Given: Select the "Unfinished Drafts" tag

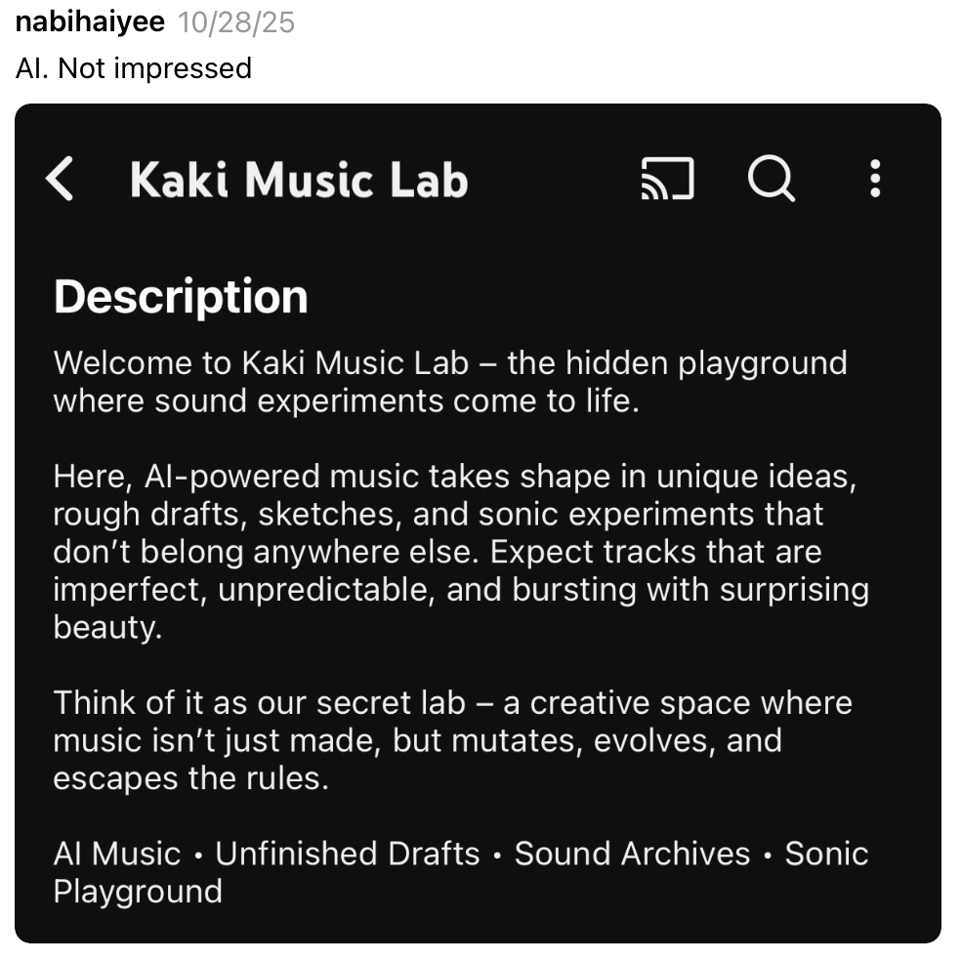Looking at the screenshot, I should (x=348, y=854).
